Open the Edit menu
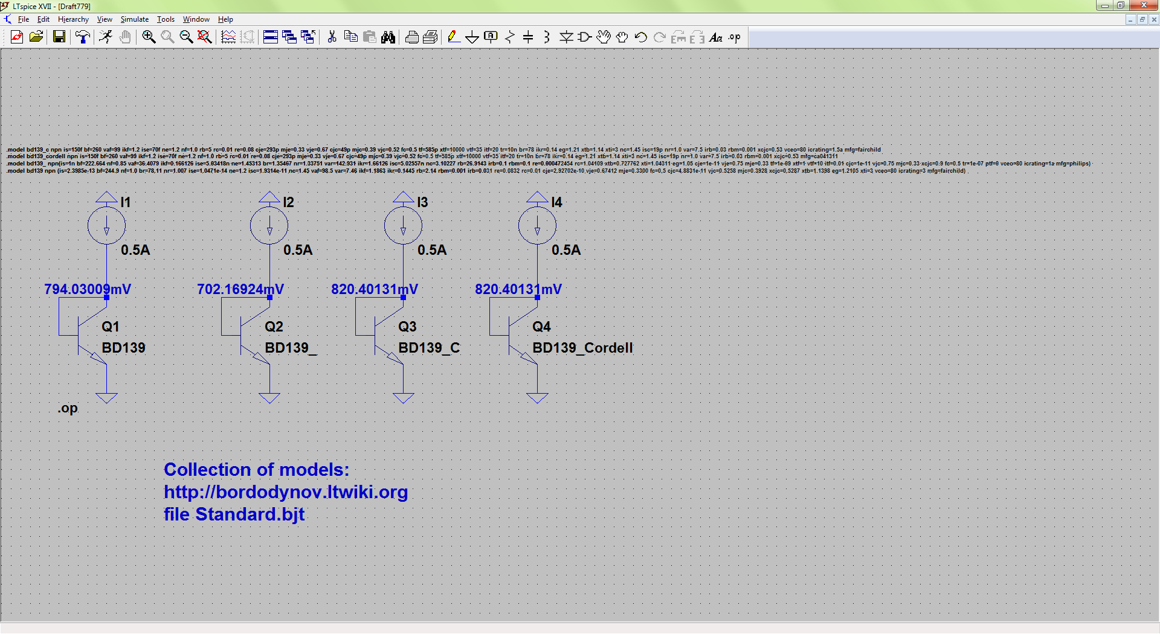Viewport: 1160px width, 634px height. coord(43,19)
